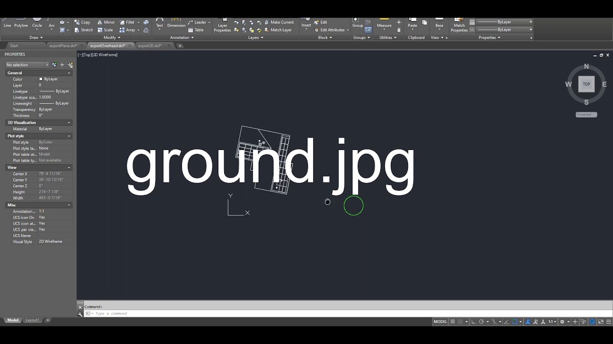Image resolution: width=613 pixels, height=344 pixels.
Task: Toggle ortho mode in status bar
Action: 473,322
